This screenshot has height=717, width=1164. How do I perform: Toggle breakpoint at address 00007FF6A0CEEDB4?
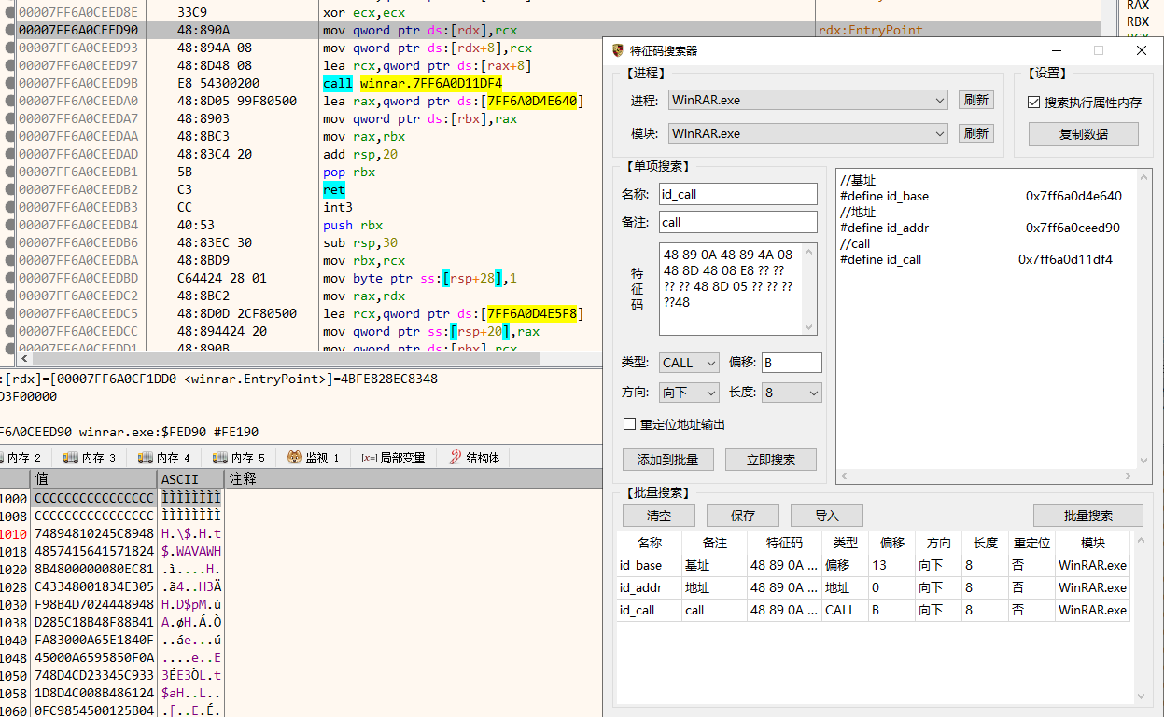click(x=9, y=226)
